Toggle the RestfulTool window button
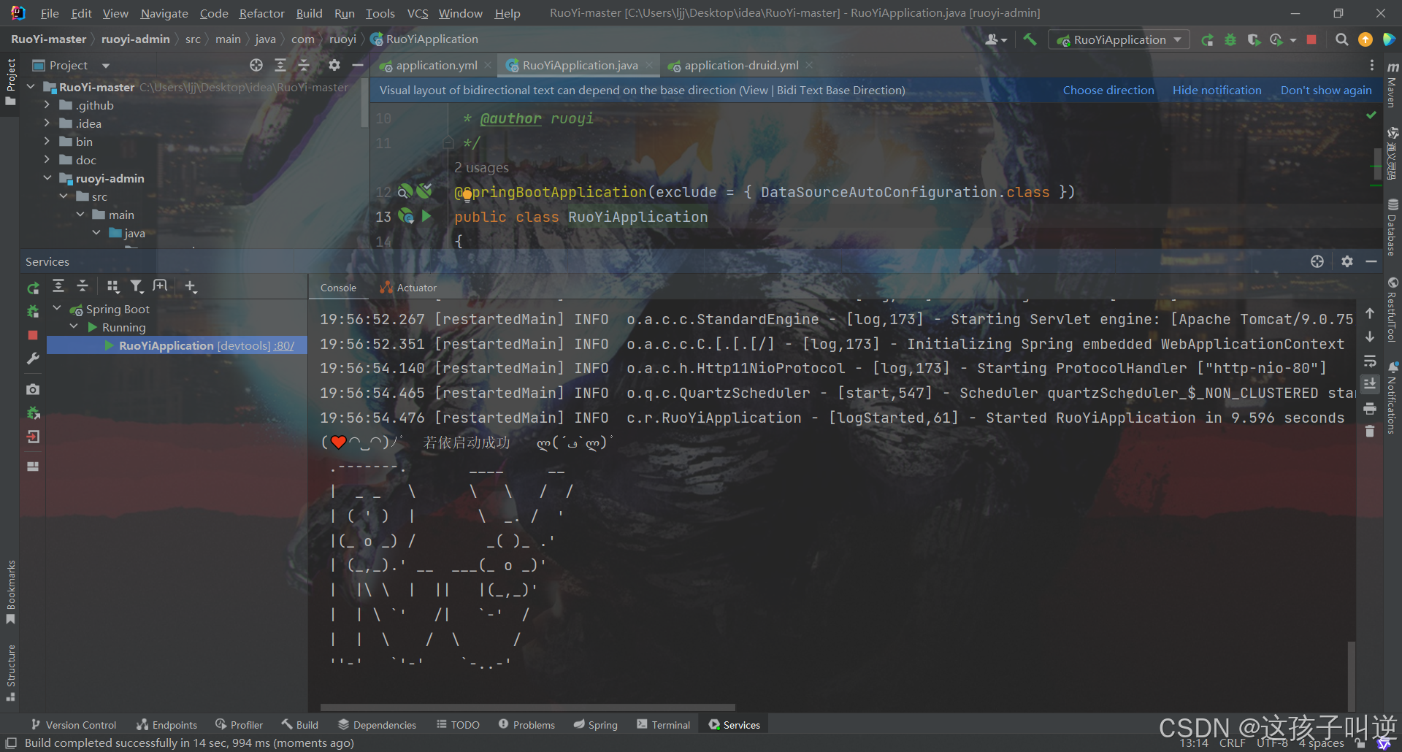The height and width of the screenshot is (752, 1402). point(1393,310)
